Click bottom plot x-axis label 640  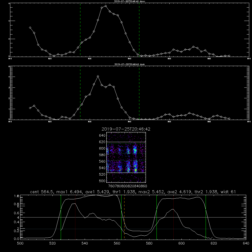[x=246, y=243]
